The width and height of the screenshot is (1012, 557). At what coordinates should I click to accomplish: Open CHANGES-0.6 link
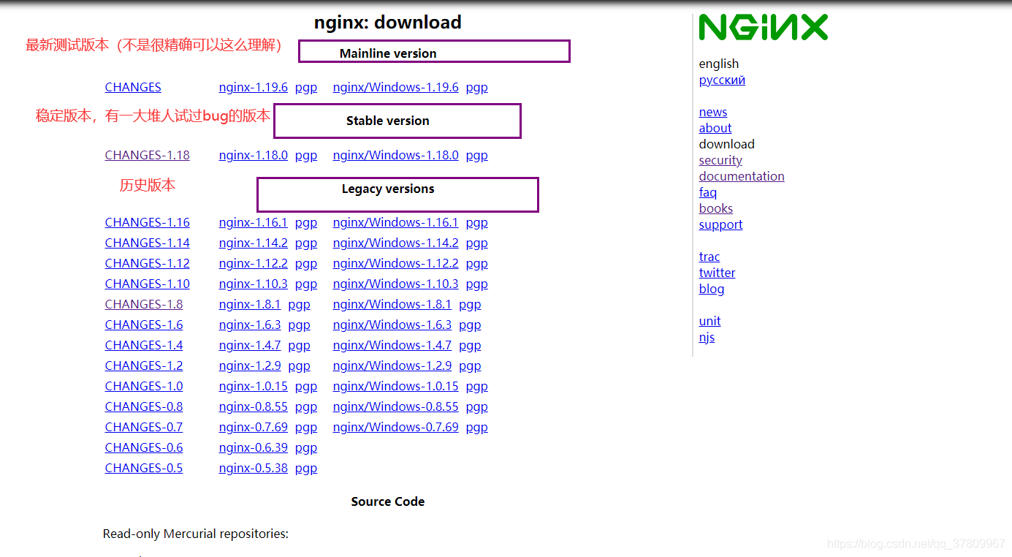click(143, 447)
